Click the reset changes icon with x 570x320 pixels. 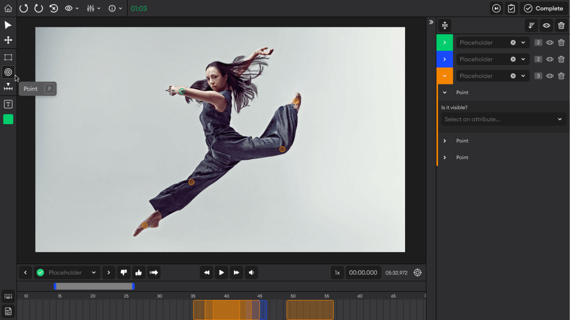[53, 9]
